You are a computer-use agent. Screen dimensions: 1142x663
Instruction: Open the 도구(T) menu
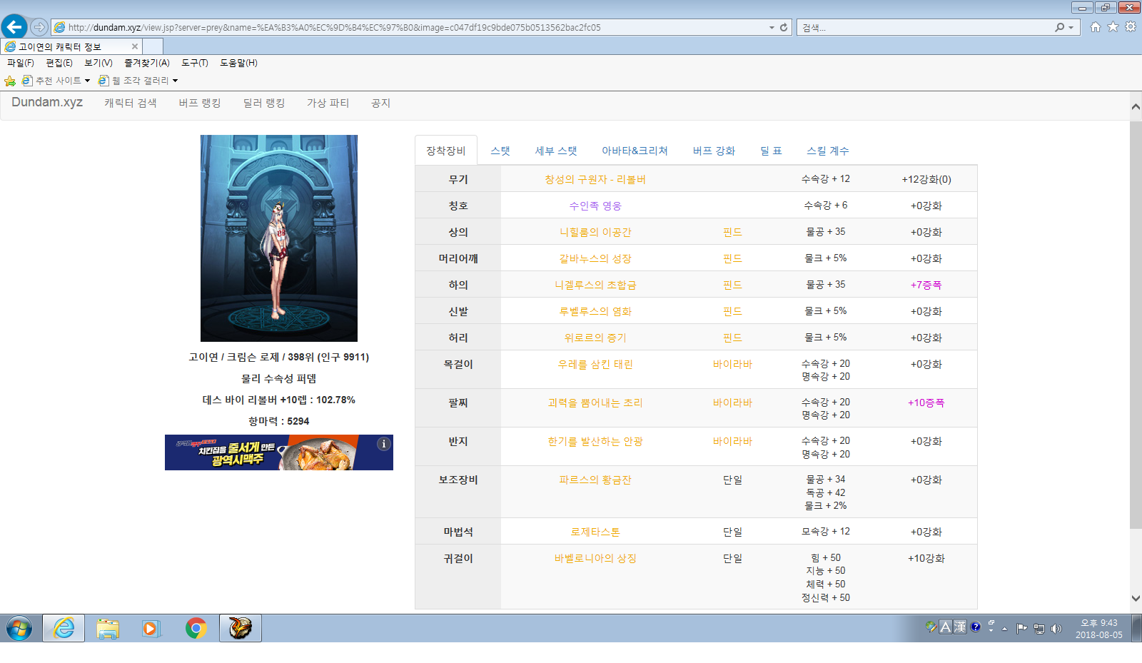[195, 63]
